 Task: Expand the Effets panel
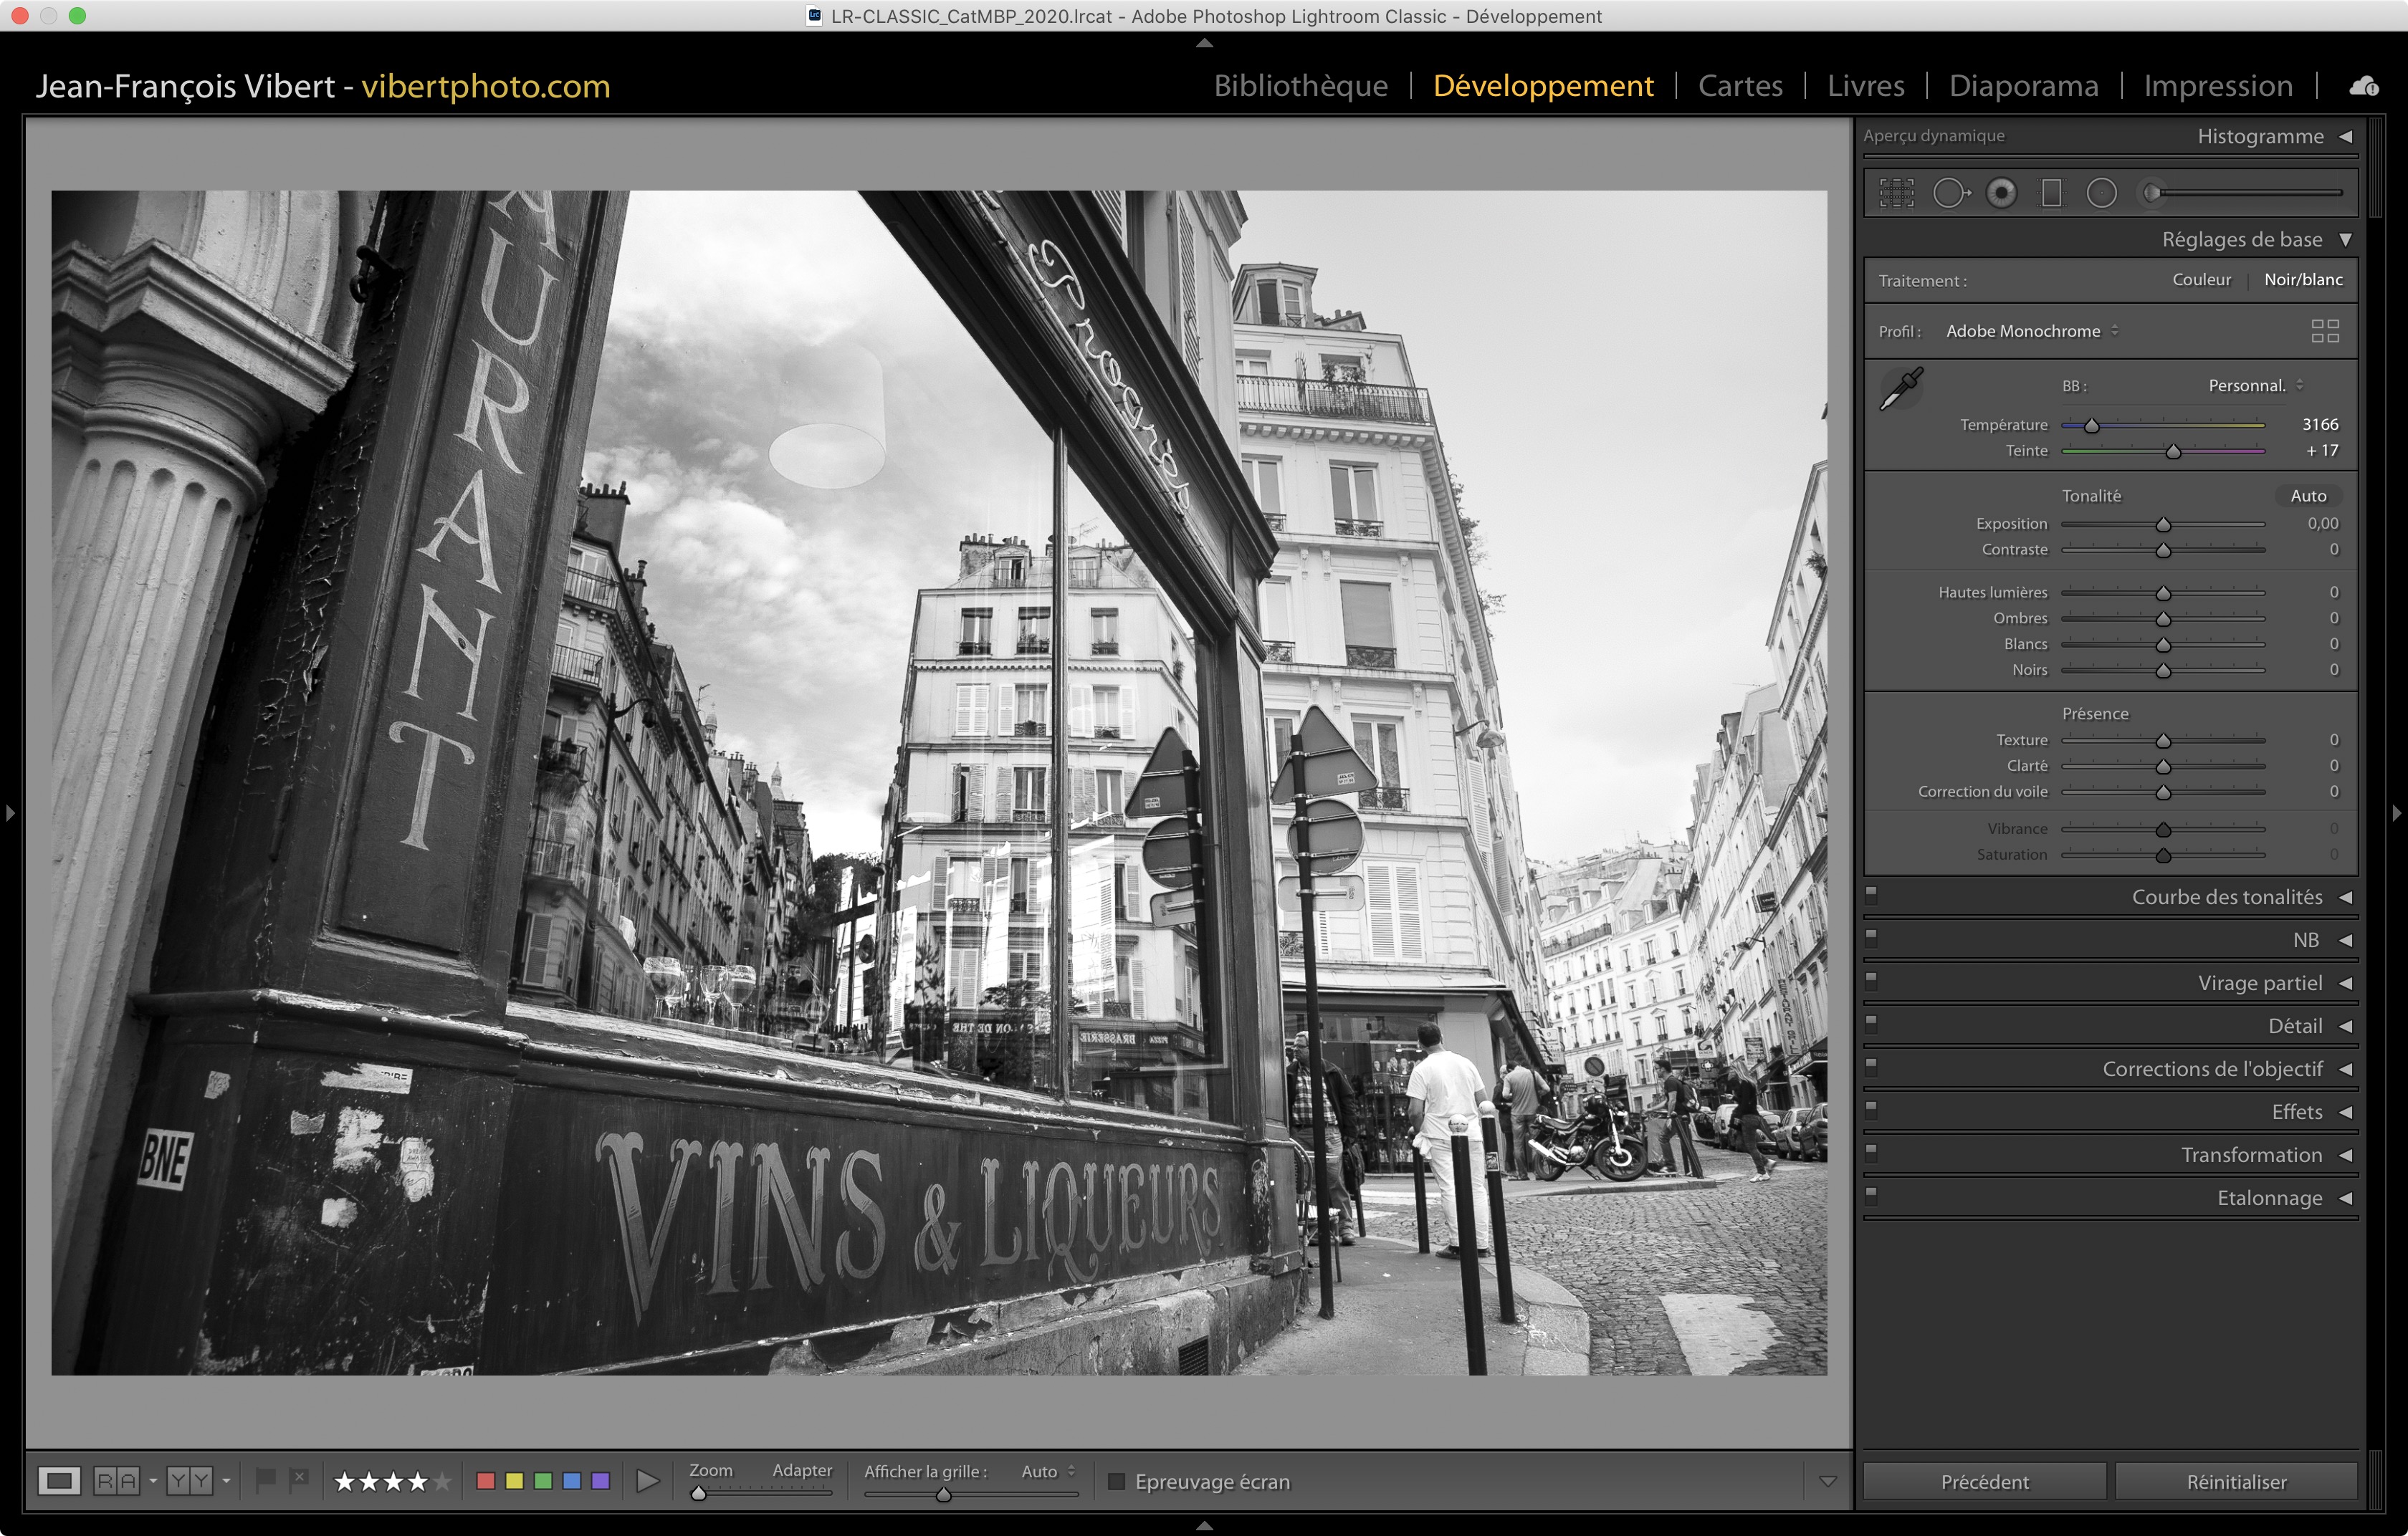pos(2296,1111)
